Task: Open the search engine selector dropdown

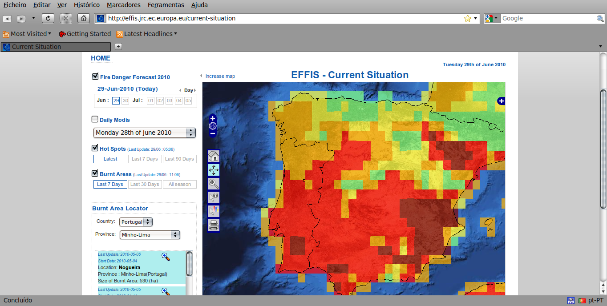Action: click(492, 19)
